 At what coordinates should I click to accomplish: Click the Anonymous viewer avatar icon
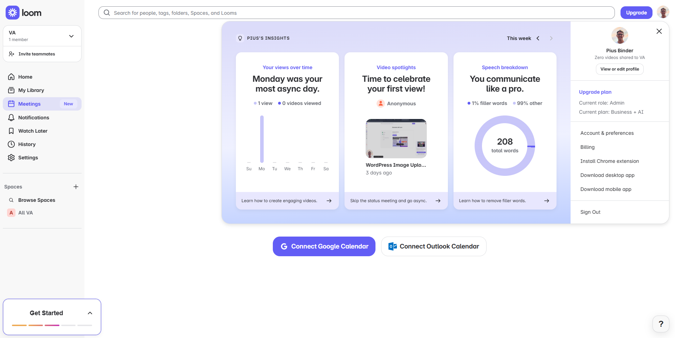(381, 104)
